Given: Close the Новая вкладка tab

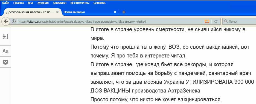Looking at the screenshot, I should [x=115, y=12].
